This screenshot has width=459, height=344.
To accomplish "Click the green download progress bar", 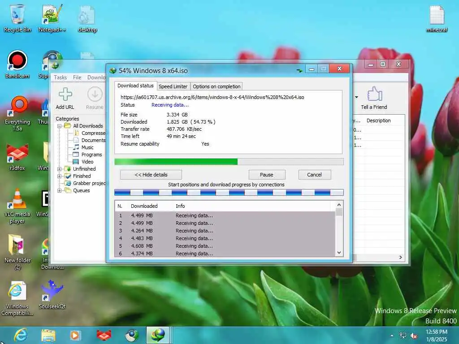I will click(x=229, y=162).
